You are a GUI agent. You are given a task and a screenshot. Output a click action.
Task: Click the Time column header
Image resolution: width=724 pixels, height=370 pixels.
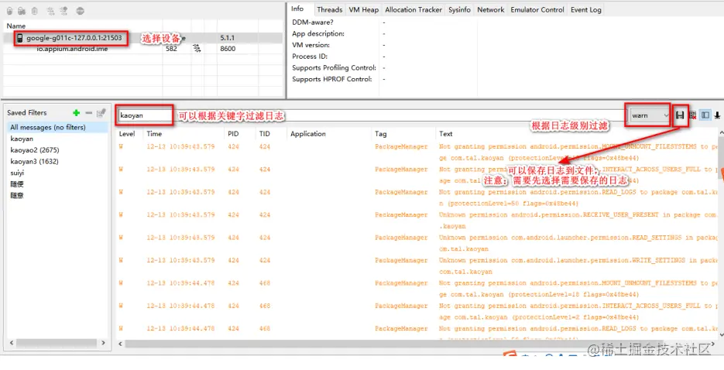pyautogui.click(x=154, y=134)
